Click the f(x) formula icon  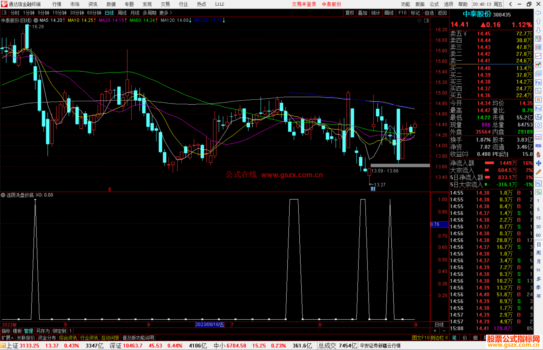(x=538, y=117)
